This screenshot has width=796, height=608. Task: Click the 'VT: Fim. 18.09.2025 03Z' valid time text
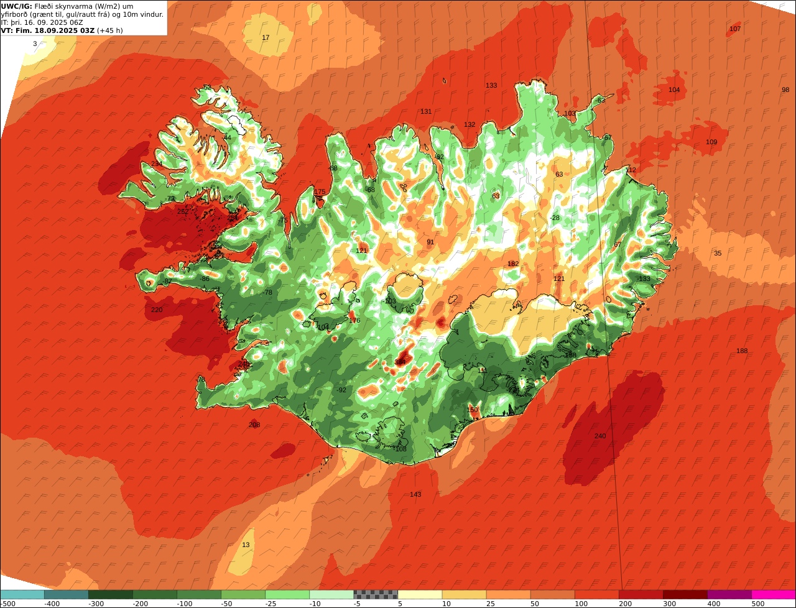tap(47, 30)
